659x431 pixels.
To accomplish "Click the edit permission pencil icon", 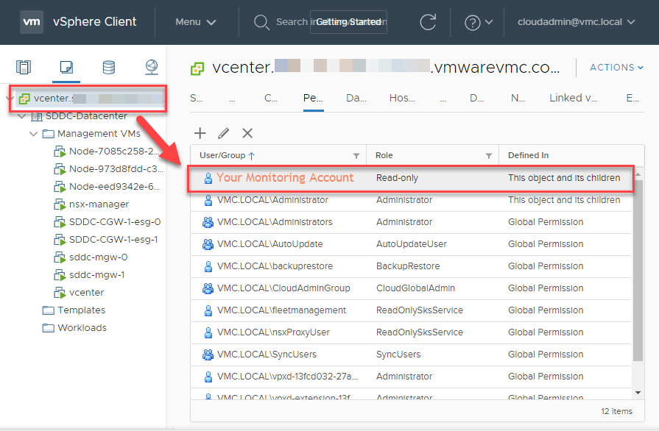I will [x=224, y=133].
